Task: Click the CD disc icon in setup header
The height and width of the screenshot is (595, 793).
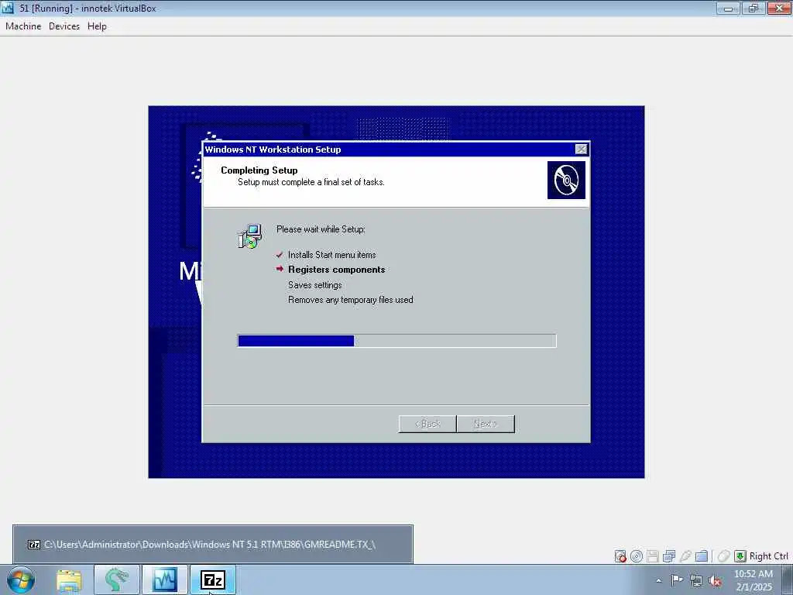Action: click(566, 180)
